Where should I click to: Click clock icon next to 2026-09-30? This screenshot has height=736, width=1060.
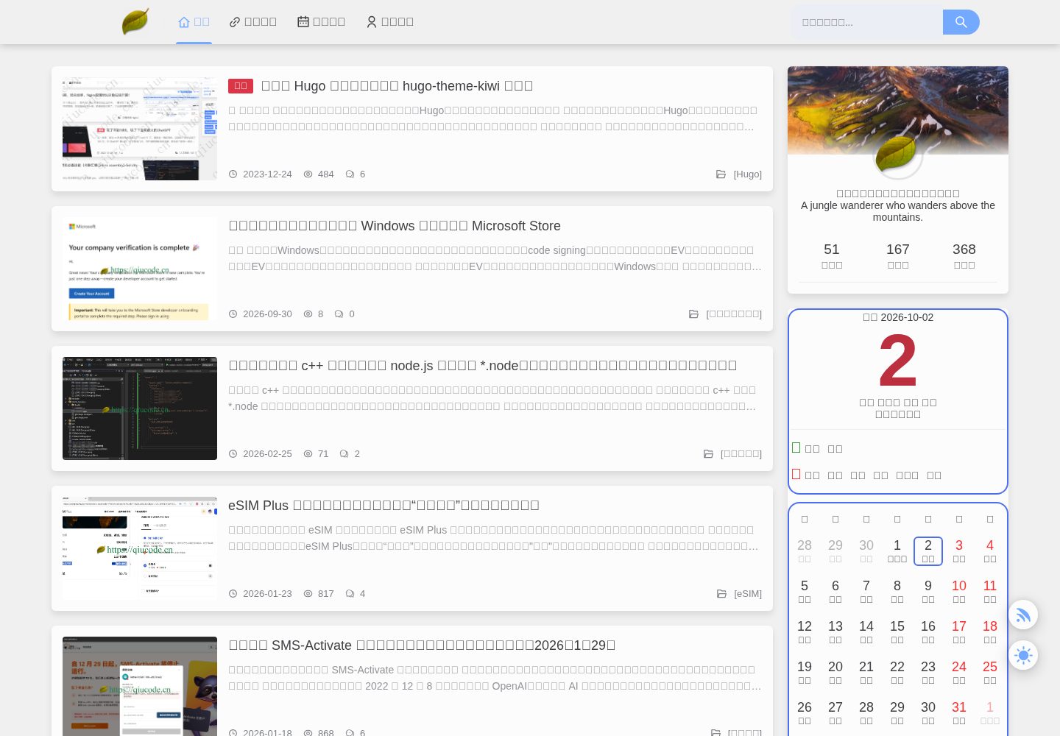coord(233,314)
